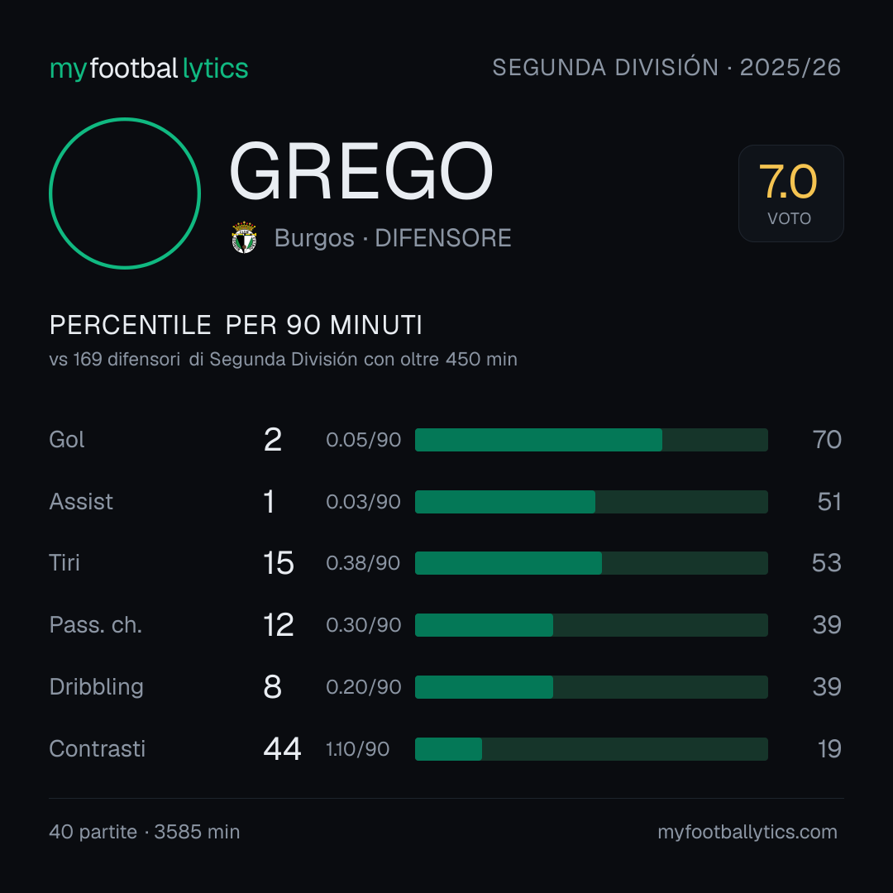Click the Tiri percentile bar

[x=591, y=563]
